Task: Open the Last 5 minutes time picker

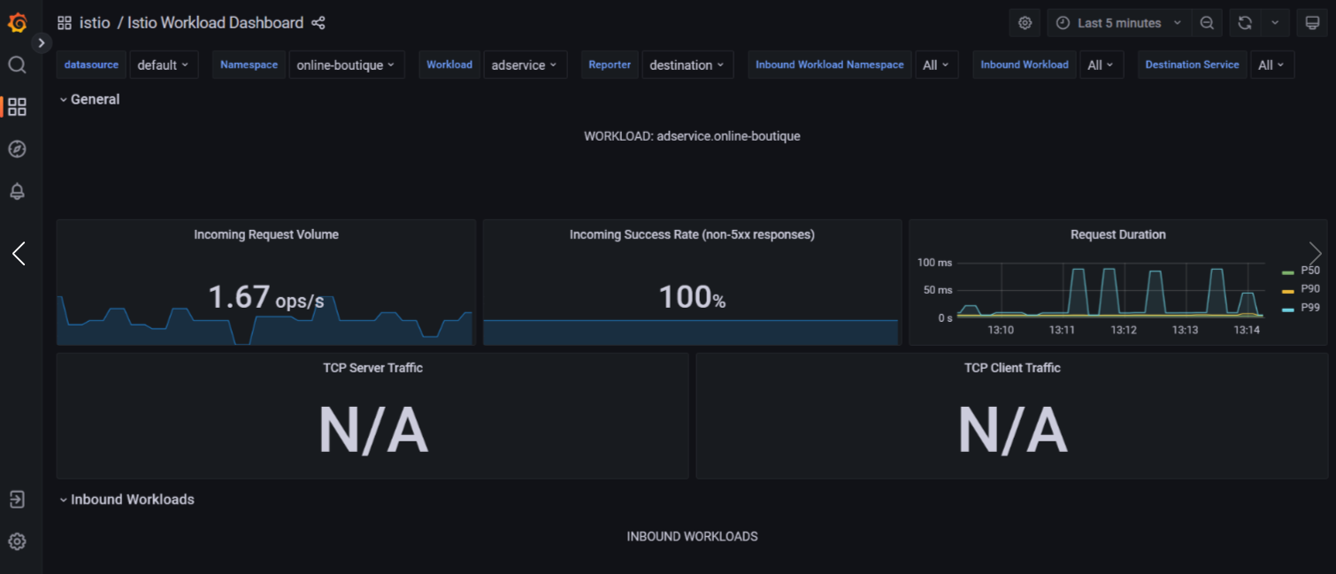Action: [1118, 23]
